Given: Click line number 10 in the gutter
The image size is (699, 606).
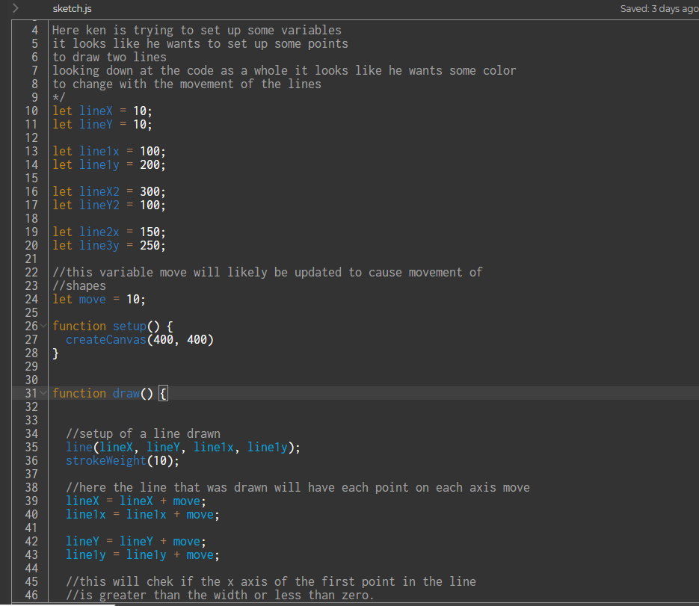Looking at the screenshot, I should [31, 111].
